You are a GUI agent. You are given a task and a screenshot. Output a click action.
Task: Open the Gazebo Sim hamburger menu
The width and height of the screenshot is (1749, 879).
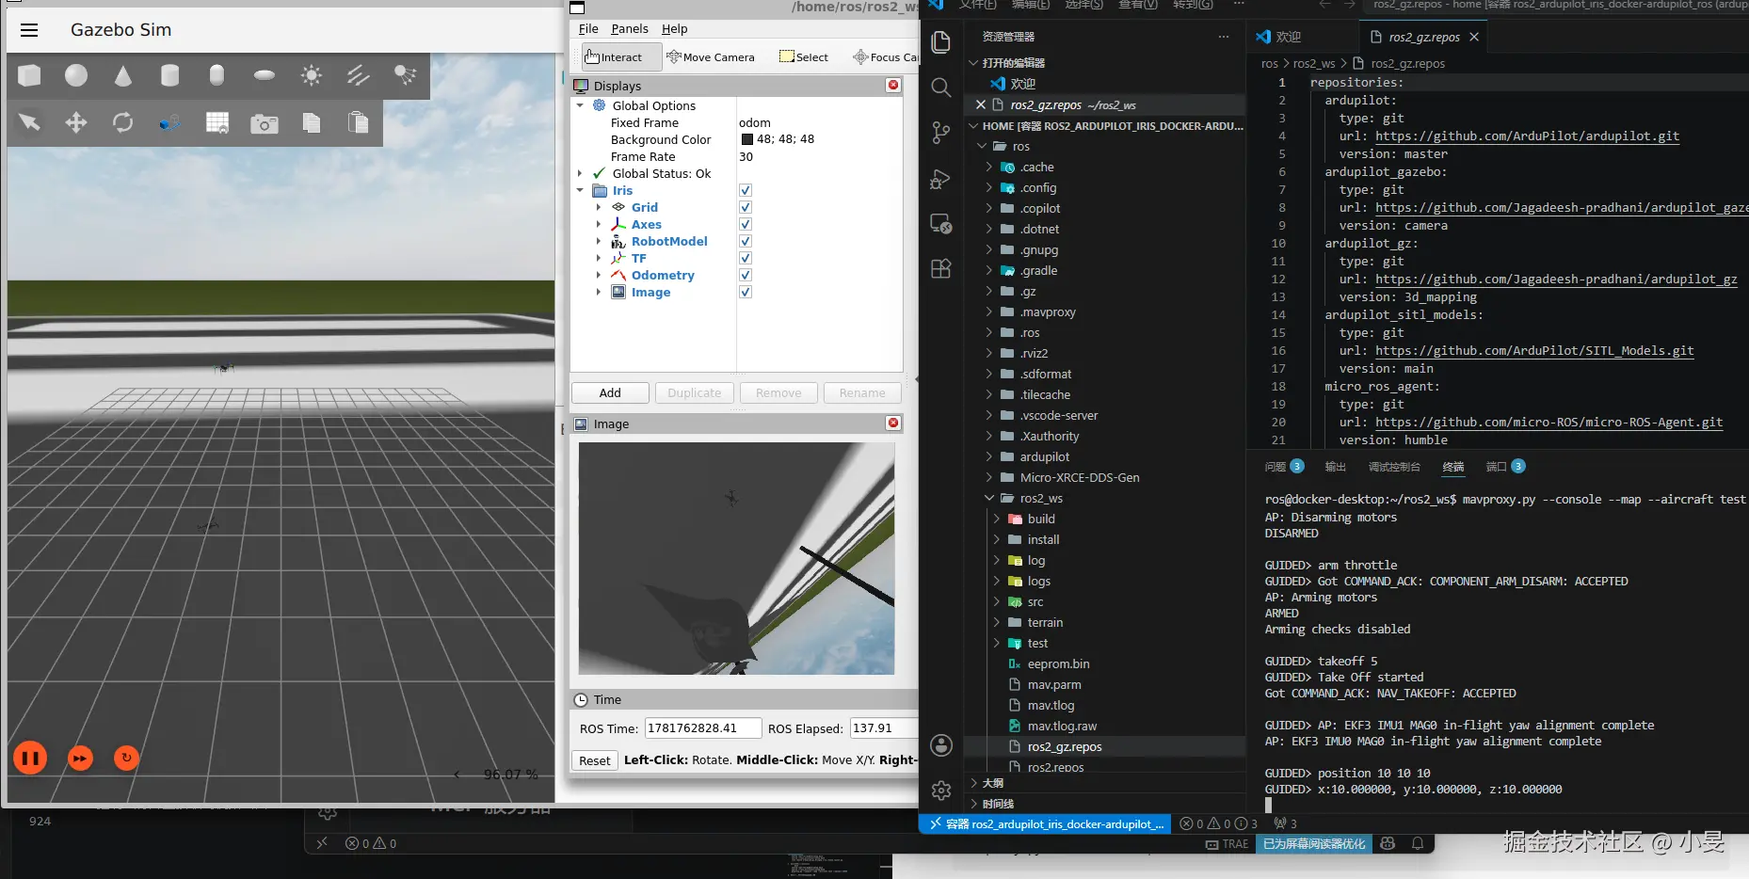click(x=29, y=30)
